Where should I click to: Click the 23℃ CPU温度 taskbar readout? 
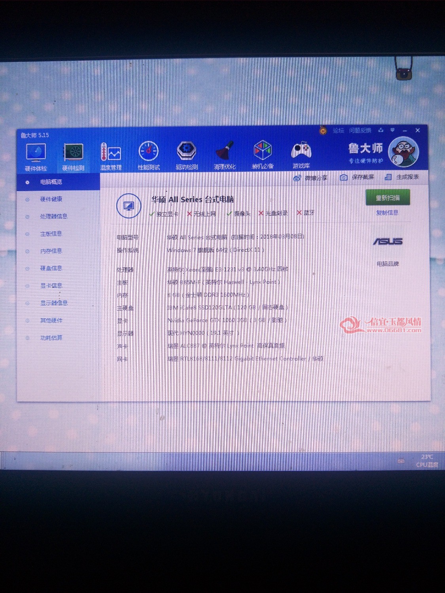click(x=427, y=461)
